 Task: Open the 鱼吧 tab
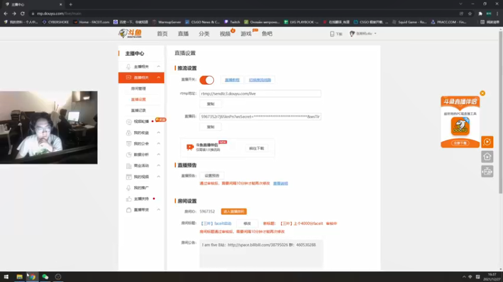(x=267, y=34)
